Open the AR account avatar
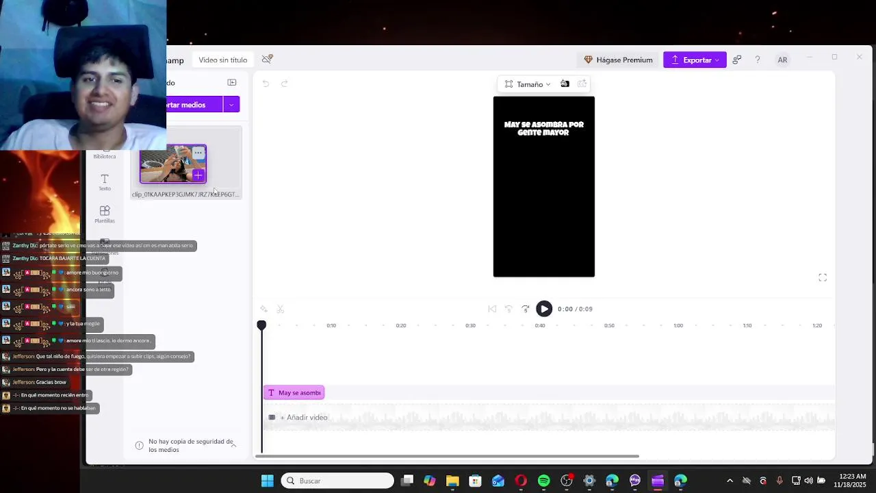Image resolution: width=876 pixels, height=493 pixels. coord(782,60)
